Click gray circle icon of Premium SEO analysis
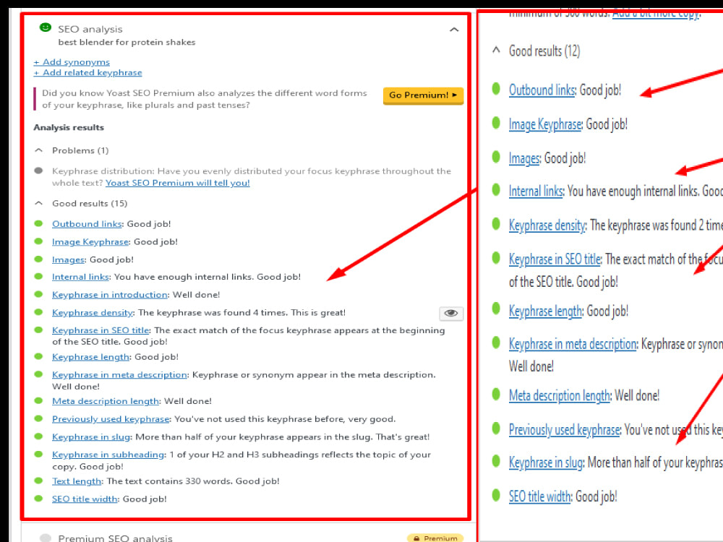 click(x=45, y=538)
